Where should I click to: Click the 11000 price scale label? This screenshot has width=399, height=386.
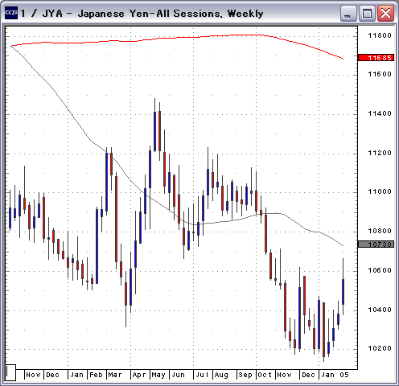(380, 191)
